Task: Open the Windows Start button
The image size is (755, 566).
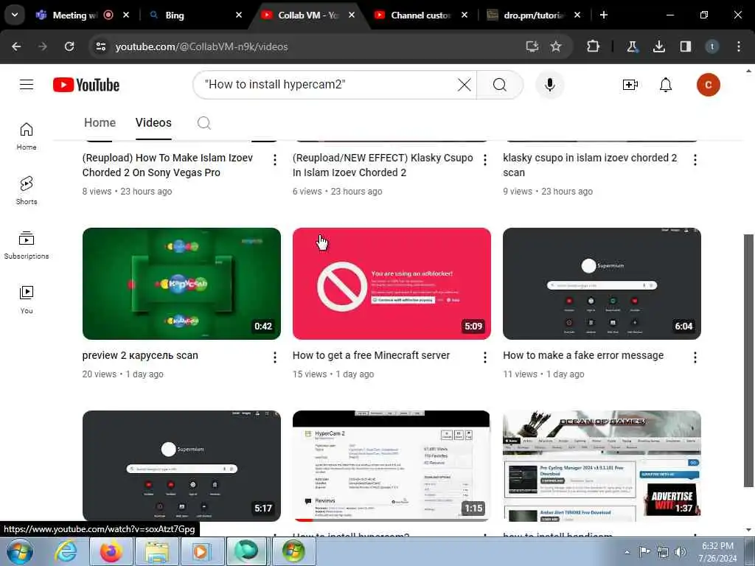Action: pyautogui.click(x=20, y=551)
